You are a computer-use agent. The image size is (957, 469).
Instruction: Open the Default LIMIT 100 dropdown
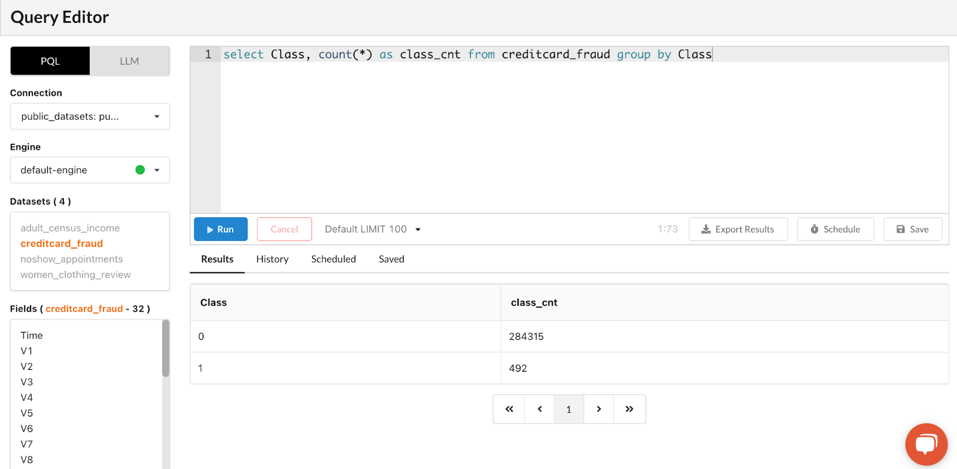click(373, 229)
